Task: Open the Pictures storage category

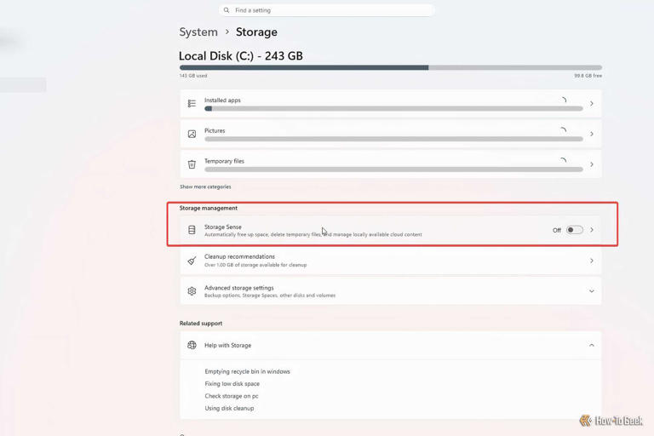Action: pos(390,134)
